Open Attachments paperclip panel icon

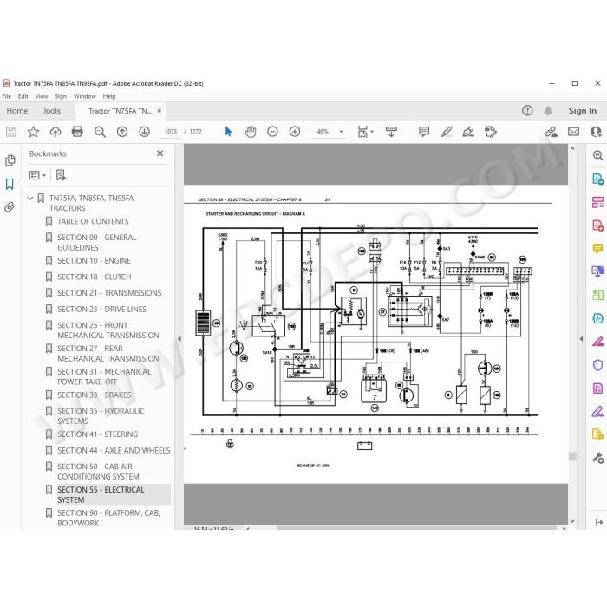point(10,207)
